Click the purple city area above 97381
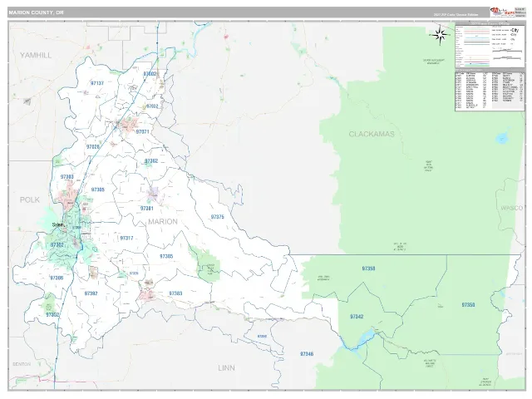This screenshot has height=399, width=532. pos(153,193)
